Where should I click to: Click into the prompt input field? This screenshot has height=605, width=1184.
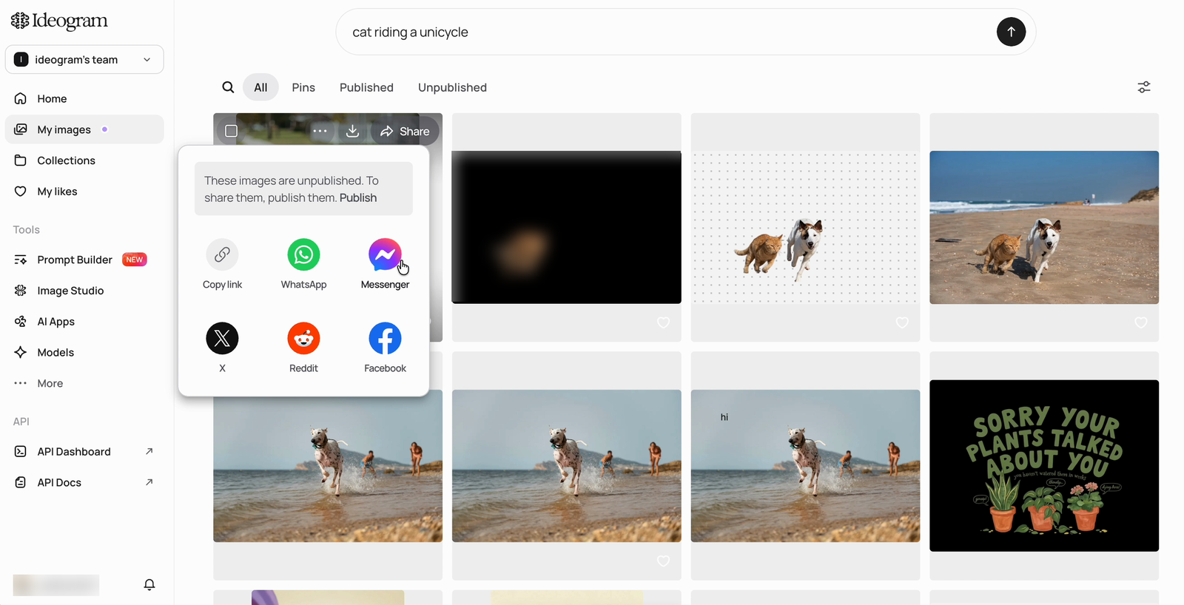click(x=666, y=32)
